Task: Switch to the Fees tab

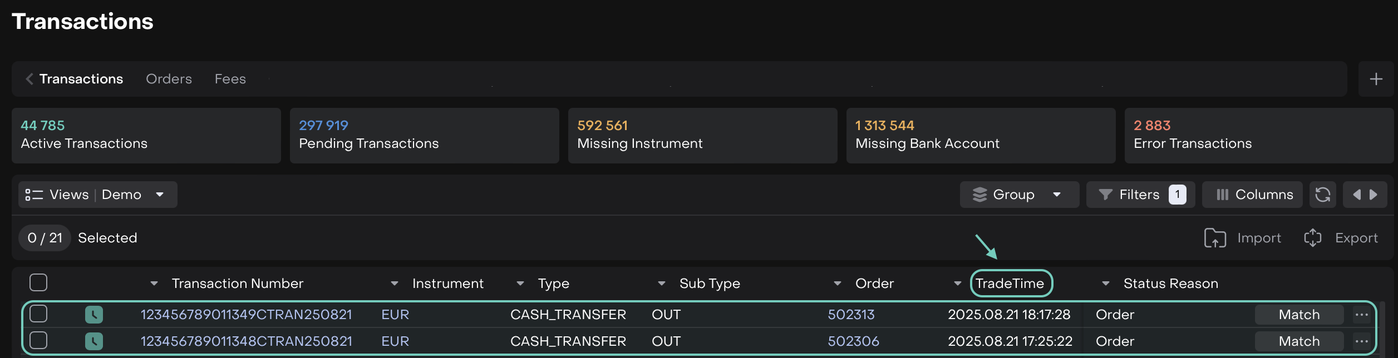Action: click(230, 79)
